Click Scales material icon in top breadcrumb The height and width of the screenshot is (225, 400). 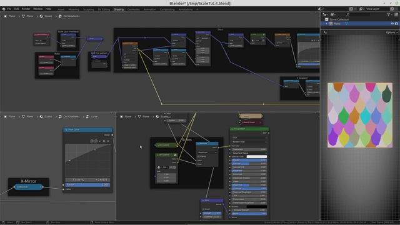tap(41, 16)
